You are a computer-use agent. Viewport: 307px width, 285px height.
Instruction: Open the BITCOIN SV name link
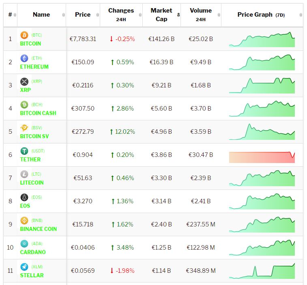[x=34, y=136]
